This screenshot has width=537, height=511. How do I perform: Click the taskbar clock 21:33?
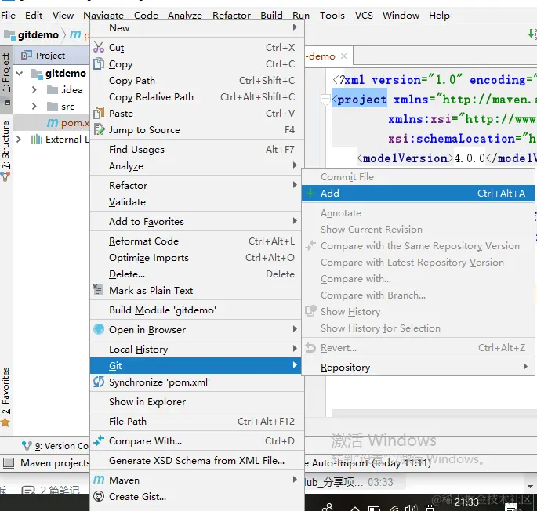466,502
